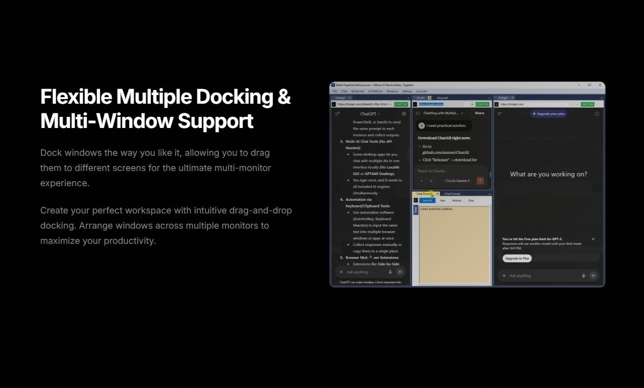Switch to the deepseek tab
Viewport: 644px width, 388px height.
pos(442,98)
